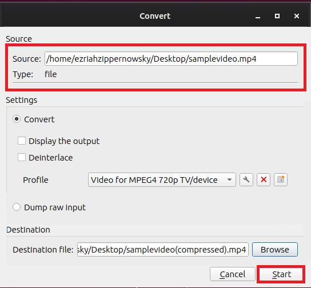Image resolution: width=311 pixels, height=288 pixels.
Task: Maximize the Convert window
Action: click(277, 16)
